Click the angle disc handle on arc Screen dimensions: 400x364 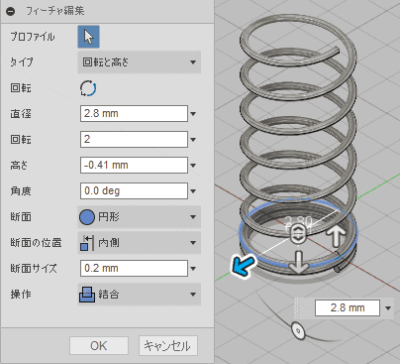pos(299,330)
